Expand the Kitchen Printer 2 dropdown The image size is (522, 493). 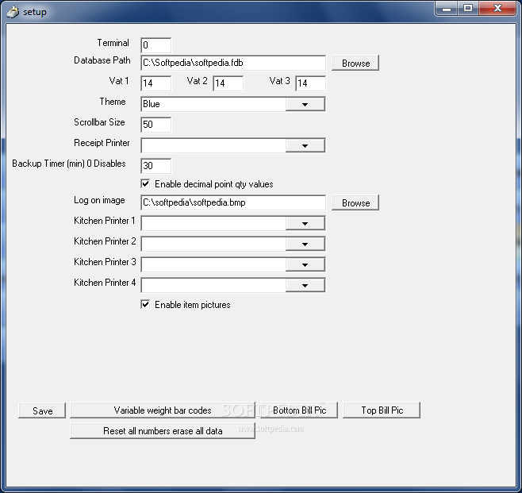pyautogui.click(x=305, y=245)
